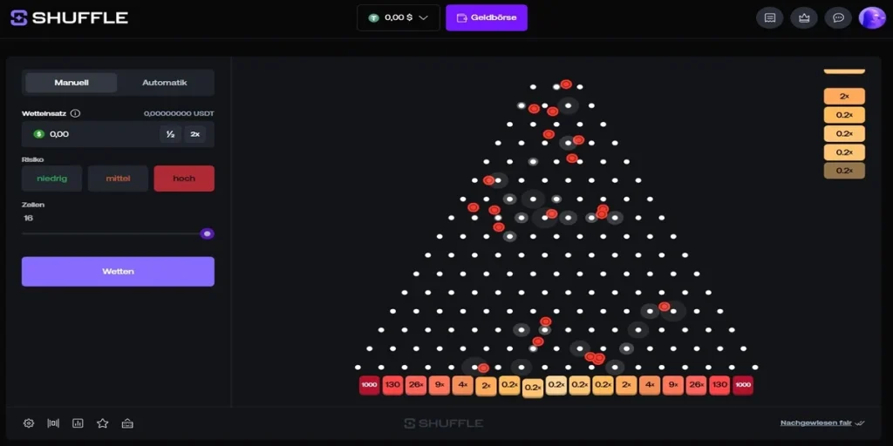Screen dimensions: 893x446
Task: Halve the bet with ½ button
Action: point(170,134)
